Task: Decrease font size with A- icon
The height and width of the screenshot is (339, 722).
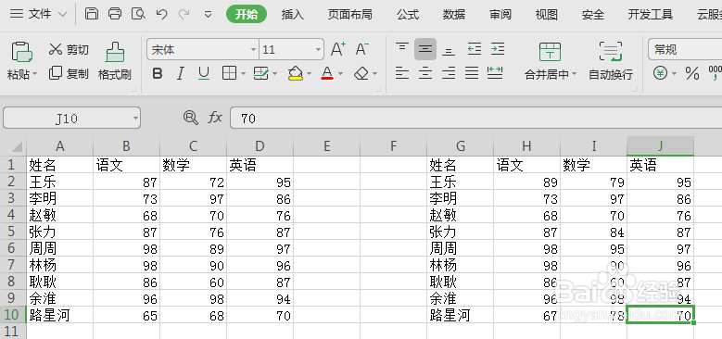Action: (362, 49)
